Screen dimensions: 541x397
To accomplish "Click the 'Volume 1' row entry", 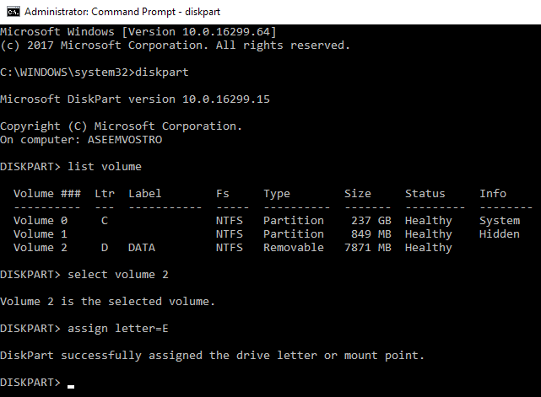I will pyautogui.click(x=41, y=233).
